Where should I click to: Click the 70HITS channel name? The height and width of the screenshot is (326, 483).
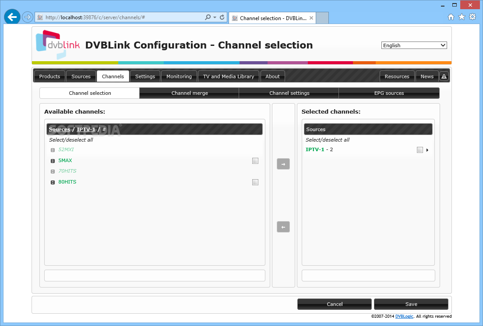point(67,171)
